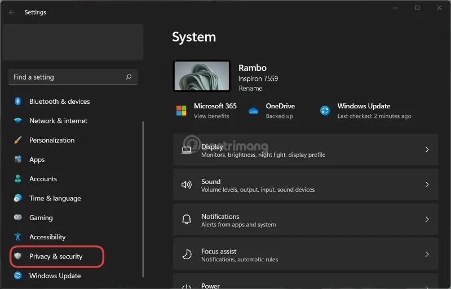451x289 pixels.
Task: Click the Display monitor icon
Action: click(x=187, y=150)
